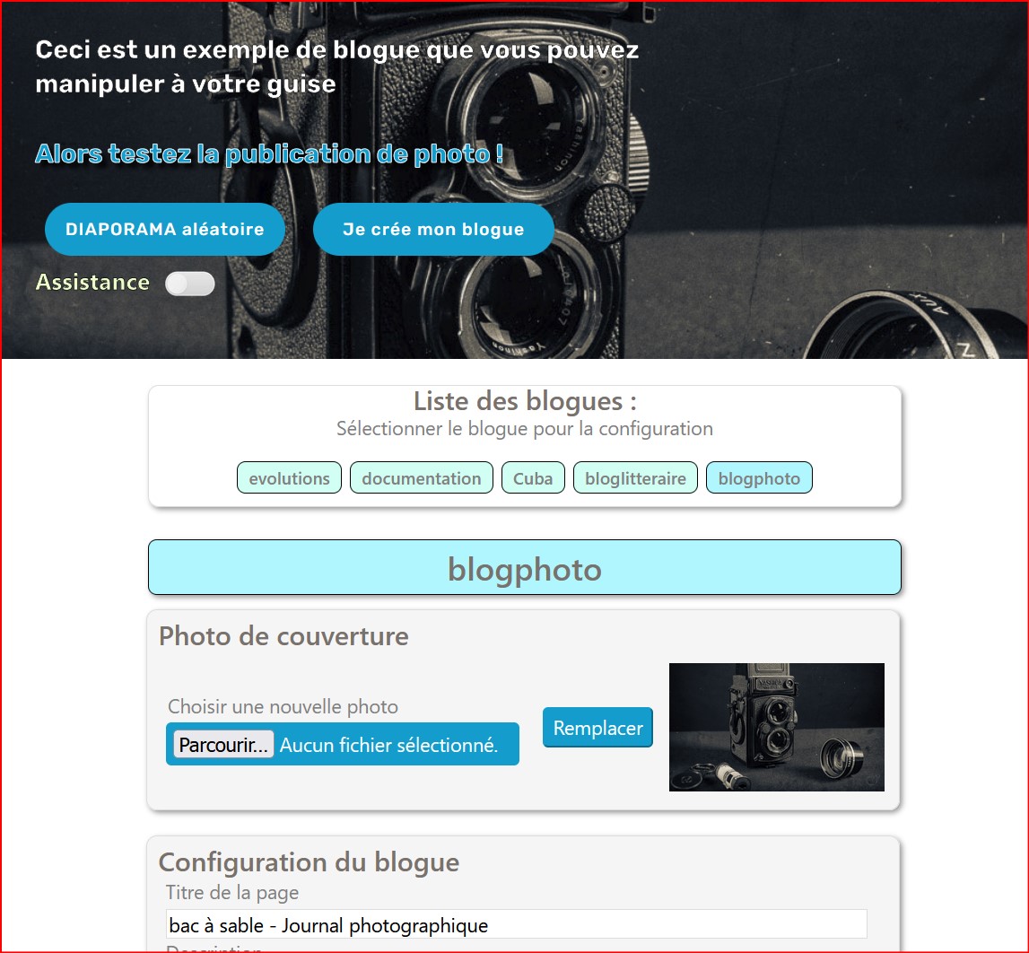Click the large blogphoto title banner
The height and width of the screenshot is (953, 1029).
click(524, 568)
